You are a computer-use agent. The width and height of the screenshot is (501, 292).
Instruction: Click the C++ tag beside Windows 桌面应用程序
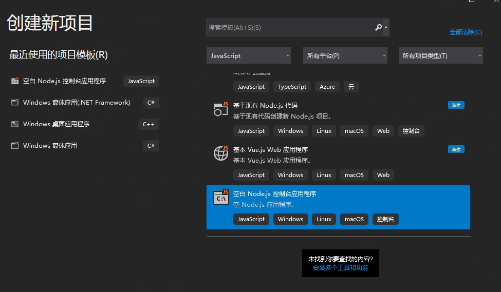[x=149, y=124]
